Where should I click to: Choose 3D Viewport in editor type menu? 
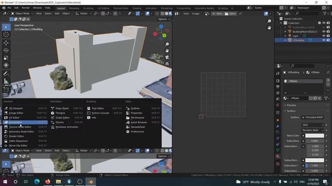(x=25, y=108)
